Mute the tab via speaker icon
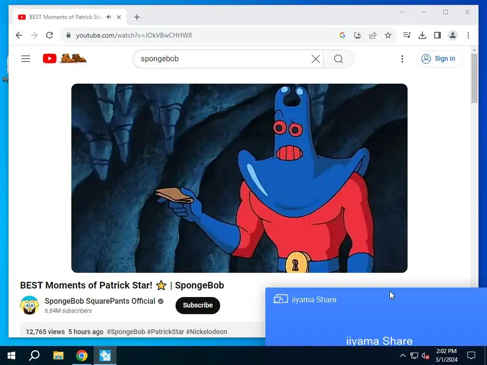Screen dimensions: 487x365 pyautogui.click(x=109, y=17)
